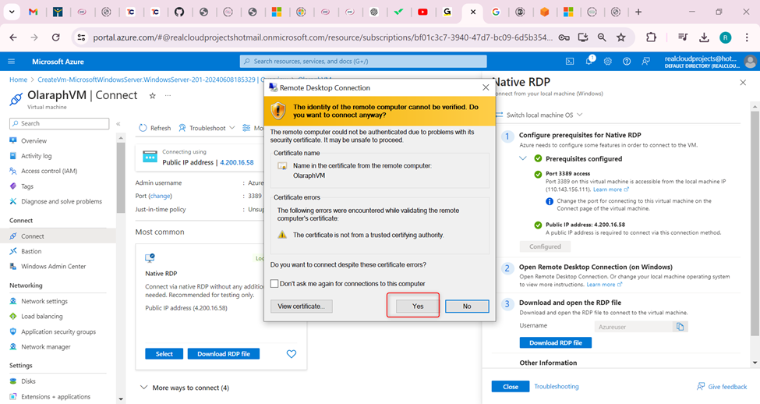Click the sidebar Search box
760x404 pixels.
[x=59, y=124]
